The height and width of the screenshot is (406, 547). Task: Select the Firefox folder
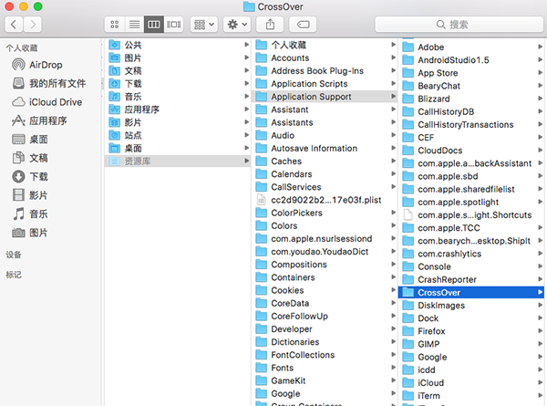tap(430, 331)
